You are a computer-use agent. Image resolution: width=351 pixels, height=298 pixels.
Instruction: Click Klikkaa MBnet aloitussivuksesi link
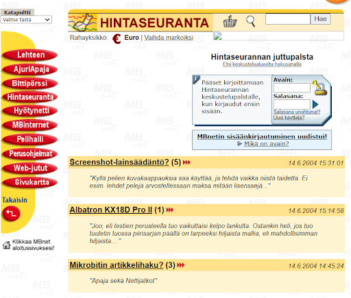34,245
